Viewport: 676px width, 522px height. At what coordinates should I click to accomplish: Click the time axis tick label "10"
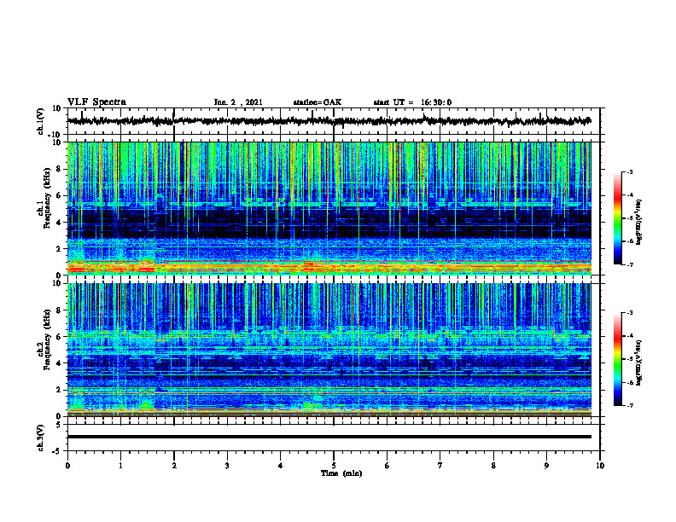[x=600, y=466]
